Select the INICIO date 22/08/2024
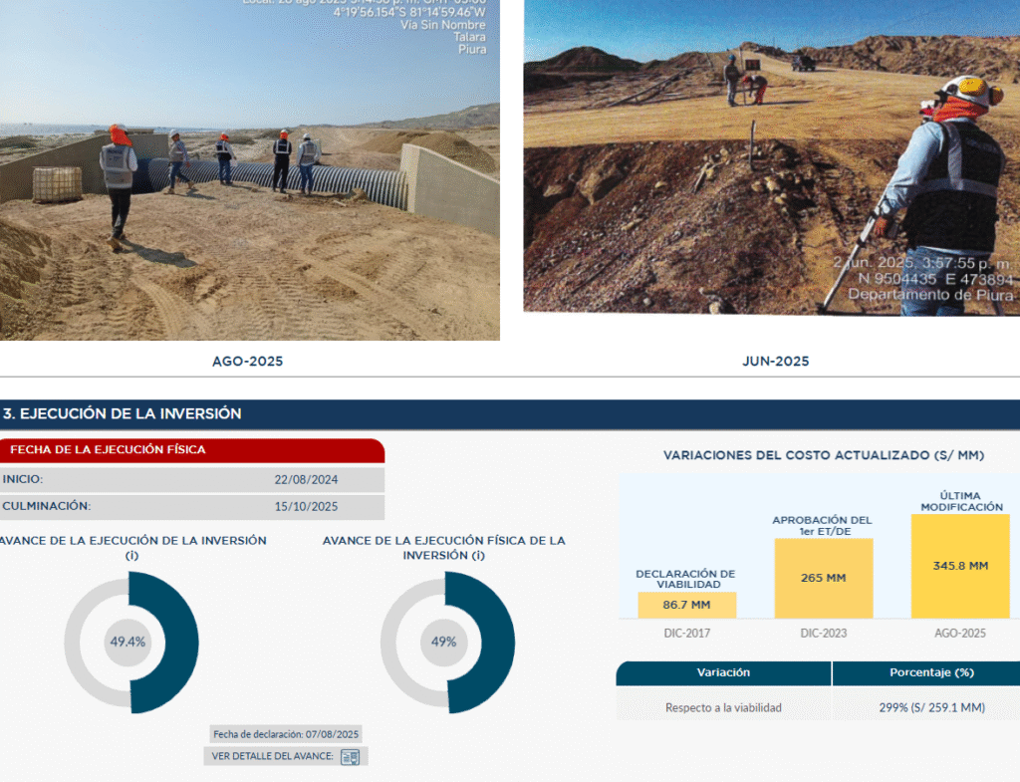Image resolution: width=1020 pixels, height=782 pixels. (306, 479)
